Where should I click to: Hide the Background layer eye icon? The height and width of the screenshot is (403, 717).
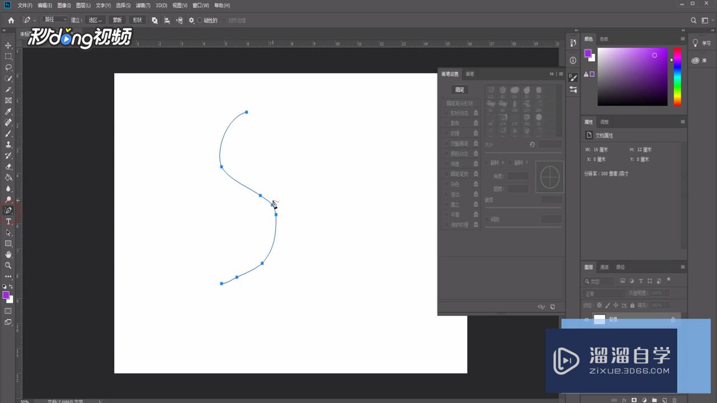point(586,320)
